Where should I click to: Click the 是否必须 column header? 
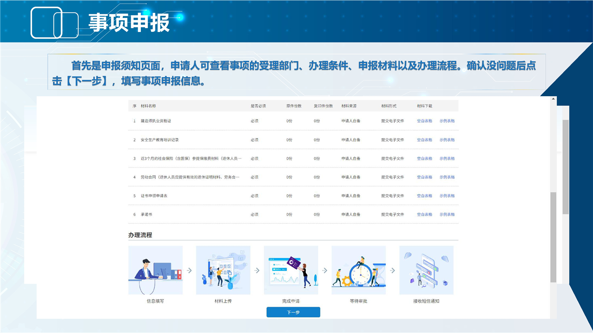click(258, 106)
